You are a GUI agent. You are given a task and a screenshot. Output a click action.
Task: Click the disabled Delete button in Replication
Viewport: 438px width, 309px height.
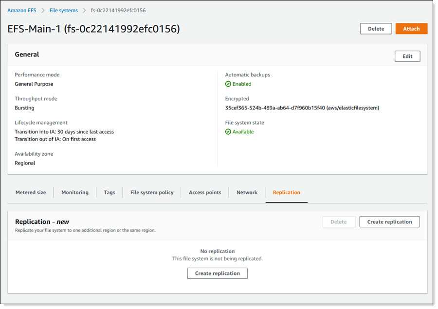(339, 222)
